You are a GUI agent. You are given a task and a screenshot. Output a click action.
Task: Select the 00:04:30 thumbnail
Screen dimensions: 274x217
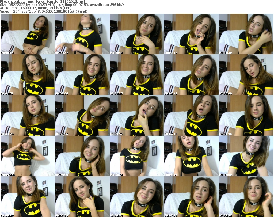(246, 115)
